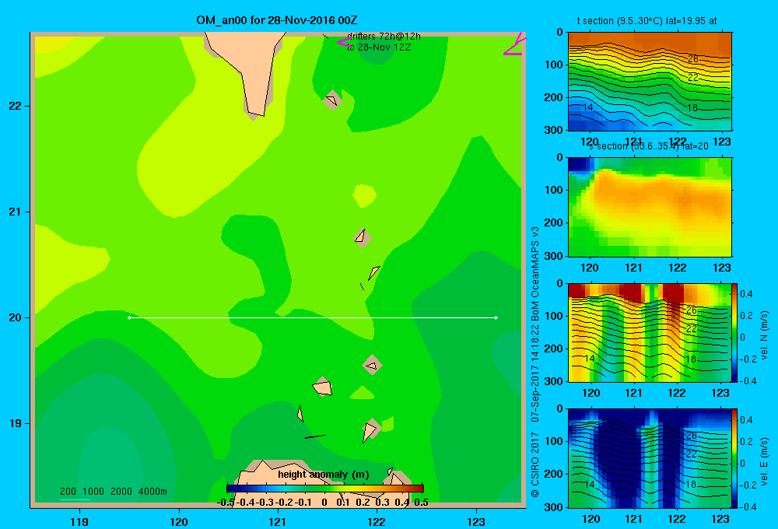Select the 'height anomaly (m)' label
The height and width of the screenshot is (529, 778).
tap(324, 475)
